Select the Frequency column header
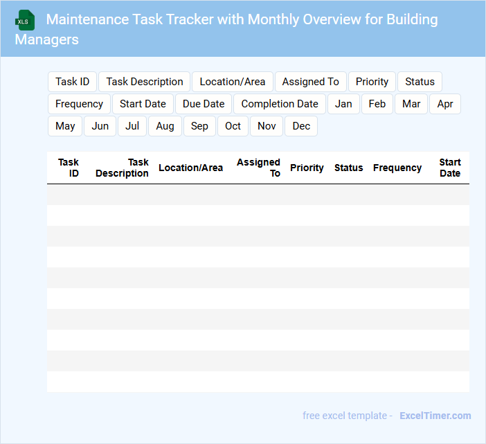Screen dimensions: 486x444 pyautogui.click(x=397, y=168)
